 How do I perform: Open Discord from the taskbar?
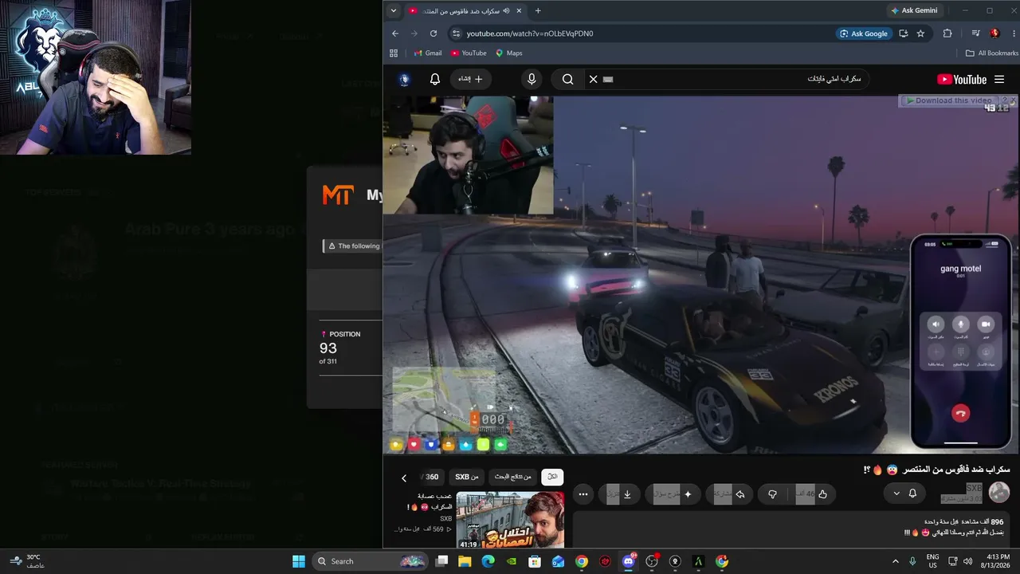click(x=629, y=561)
